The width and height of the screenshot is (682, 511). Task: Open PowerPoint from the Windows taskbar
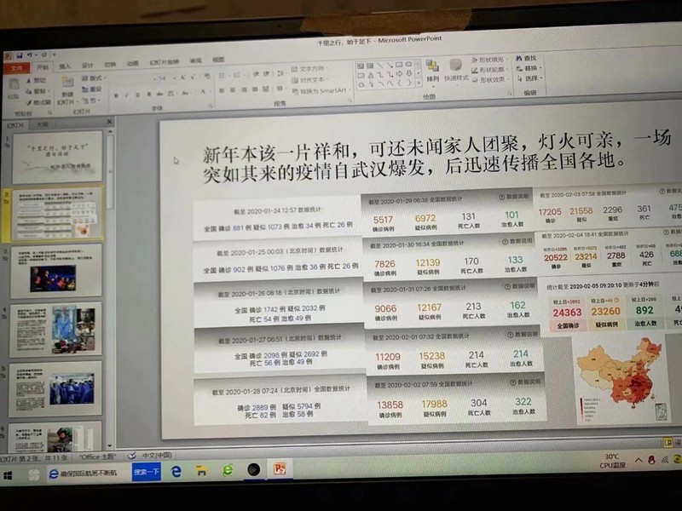coord(279,469)
